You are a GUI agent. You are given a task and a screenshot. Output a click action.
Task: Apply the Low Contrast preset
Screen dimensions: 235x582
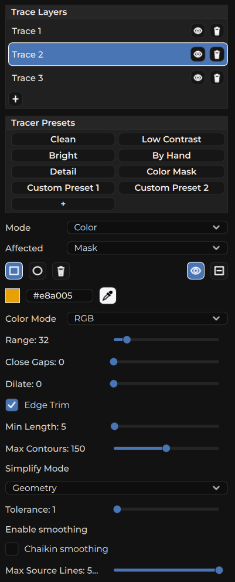pos(171,140)
